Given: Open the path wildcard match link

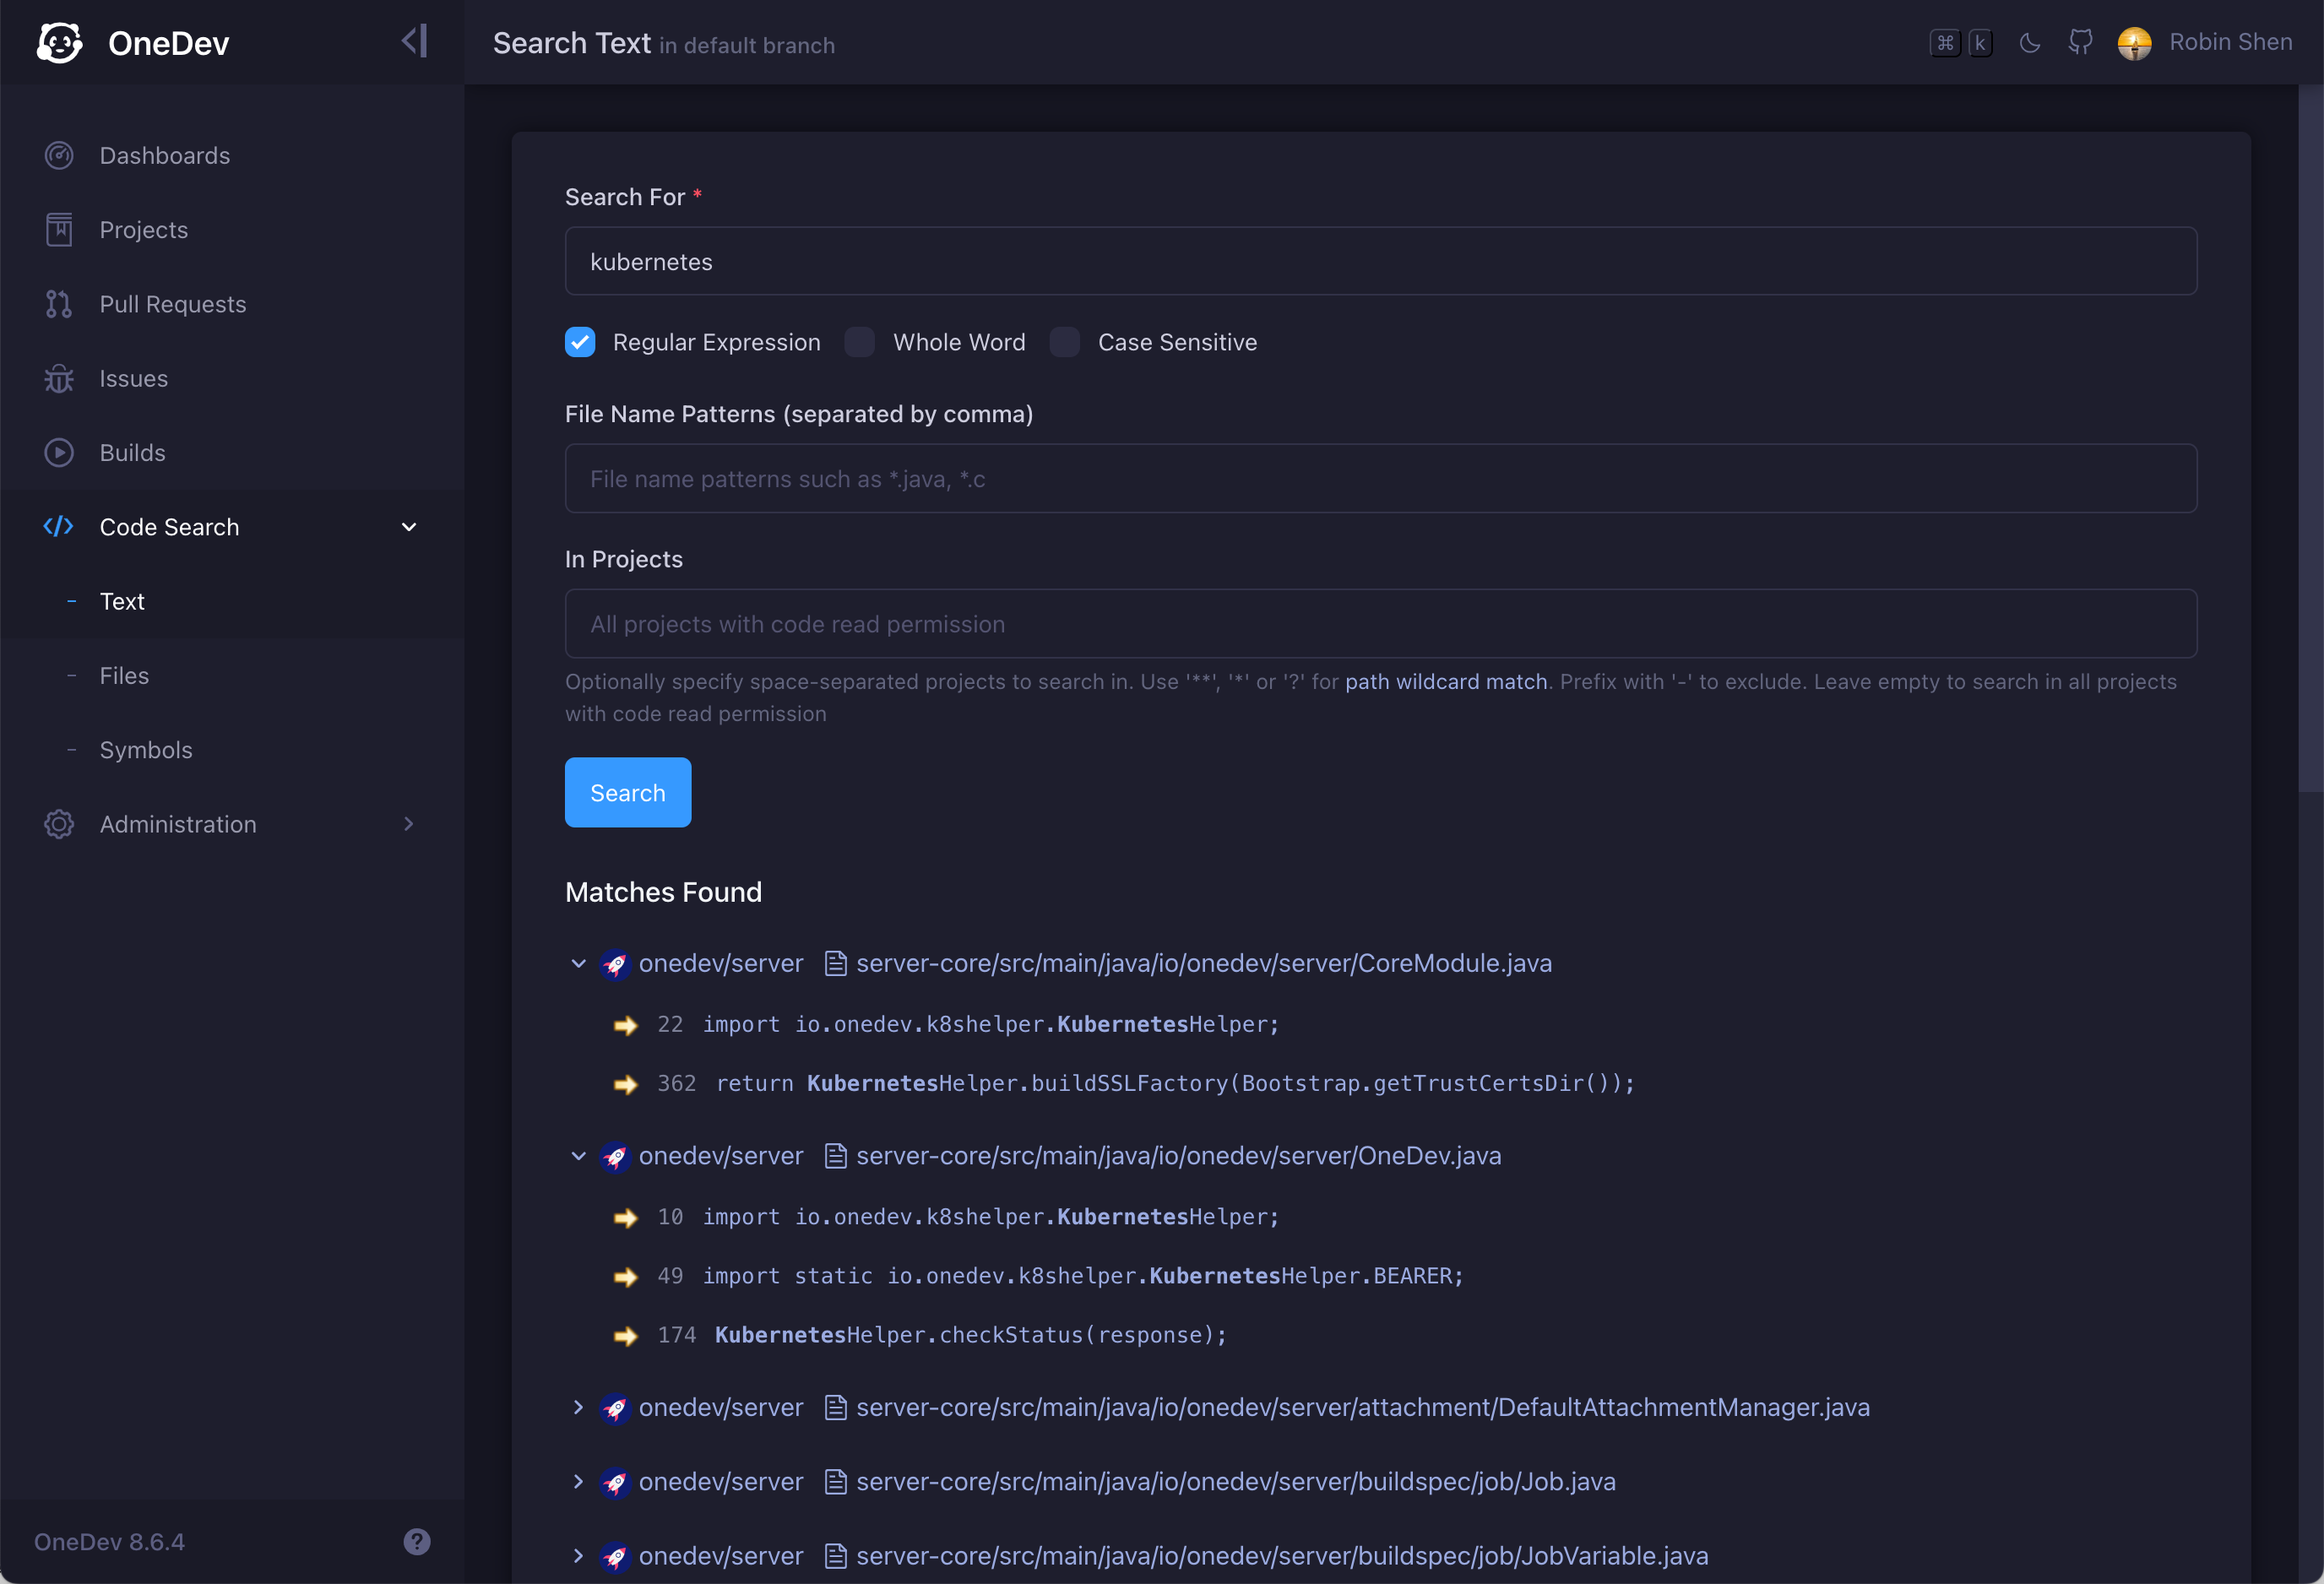Looking at the screenshot, I should pyautogui.click(x=1445, y=681).
